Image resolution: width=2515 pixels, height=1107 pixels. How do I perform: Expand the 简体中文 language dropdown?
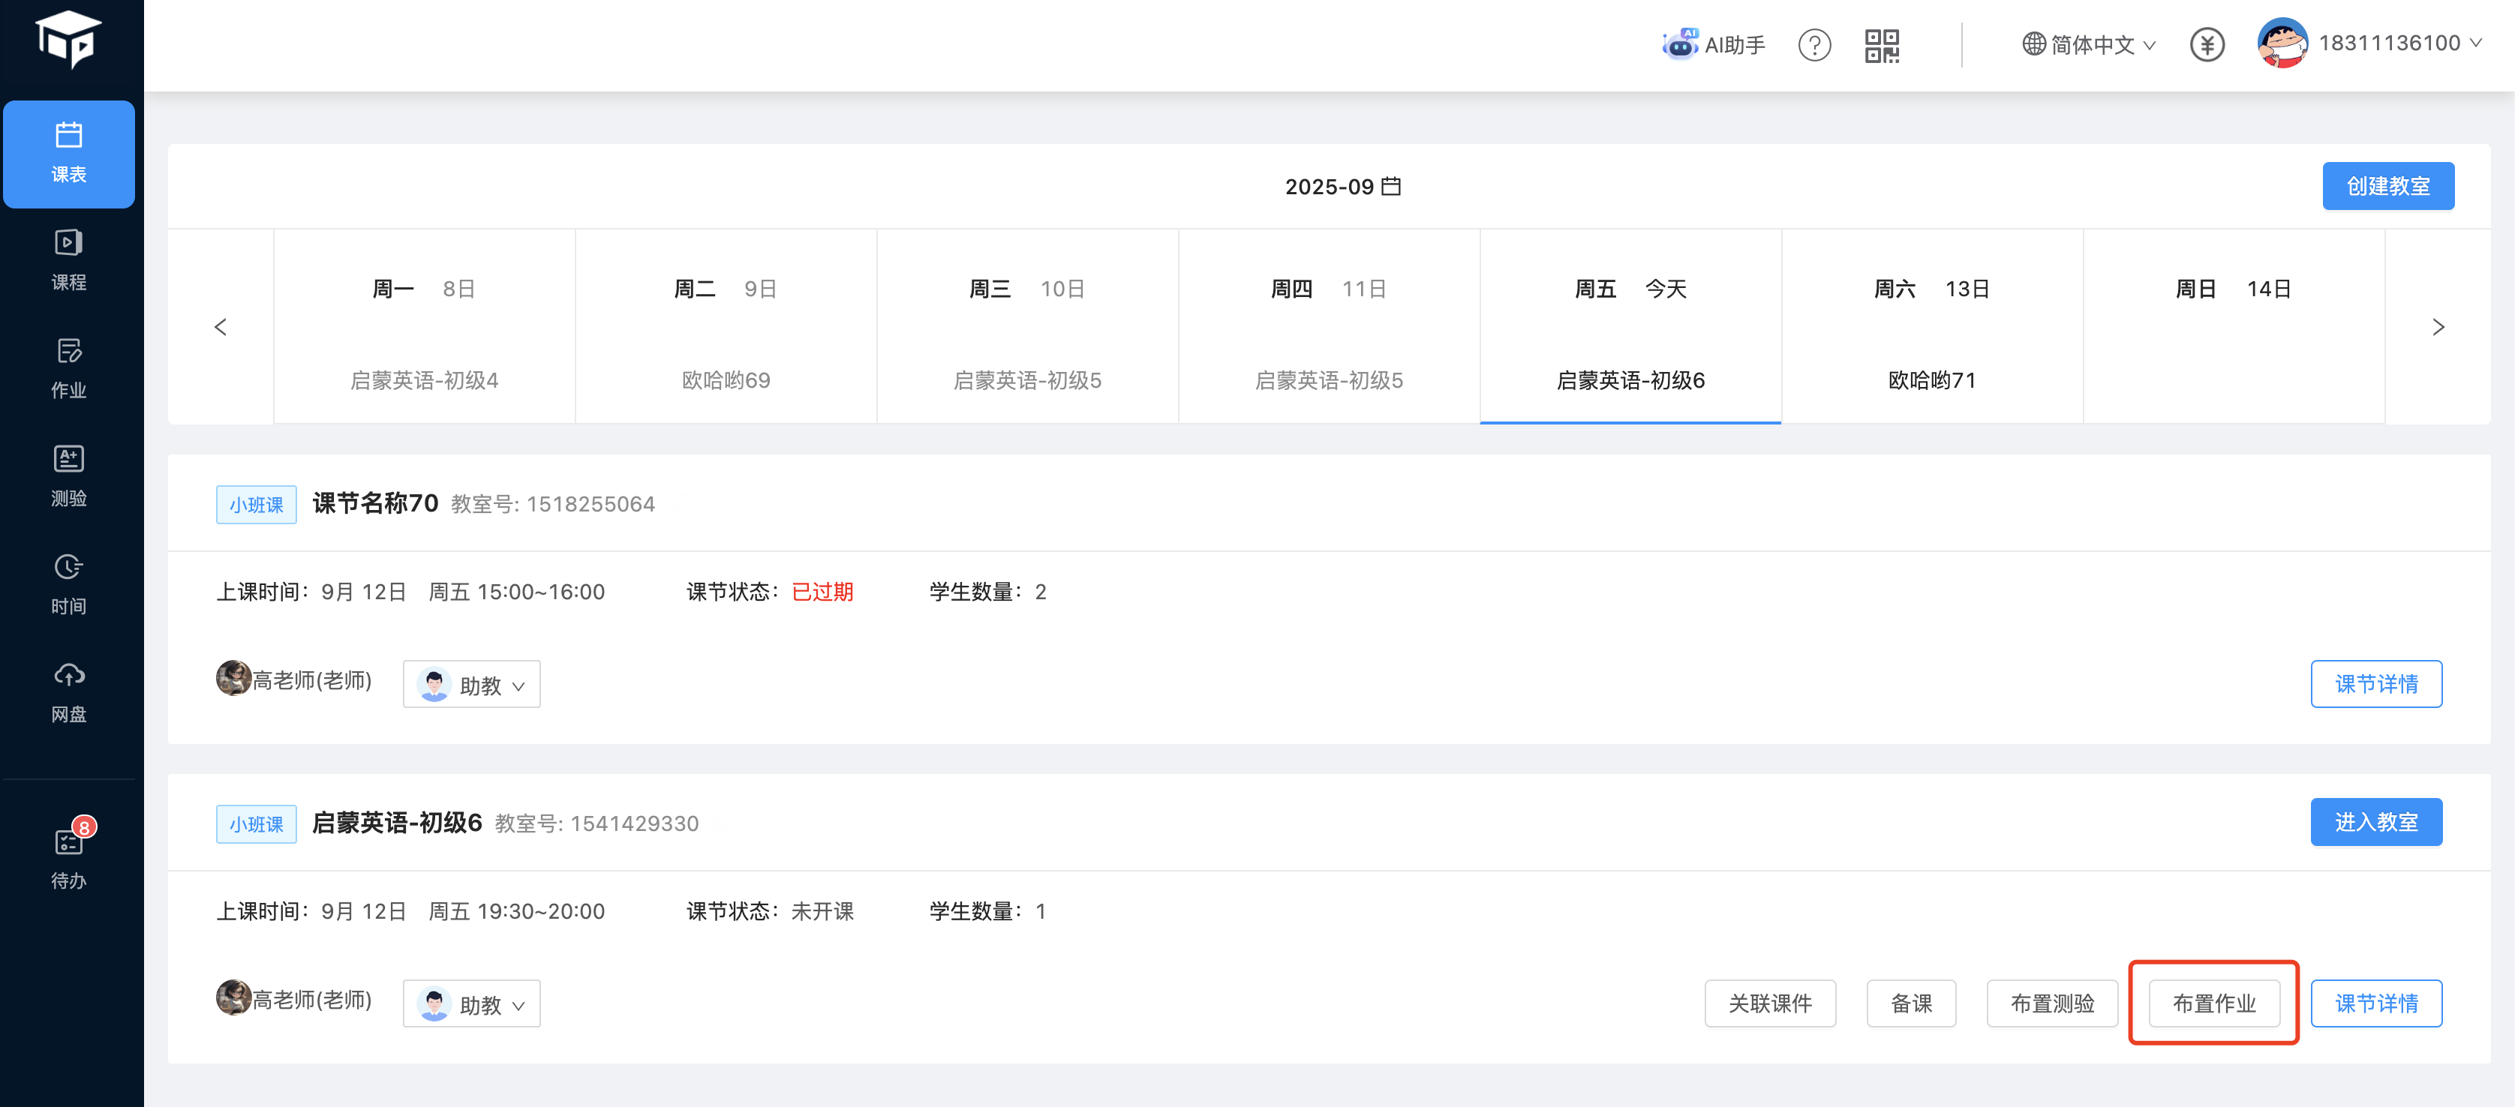(2090, 45)
